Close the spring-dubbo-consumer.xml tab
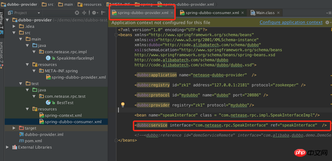332x161 pixels. [x=242, y=13]
